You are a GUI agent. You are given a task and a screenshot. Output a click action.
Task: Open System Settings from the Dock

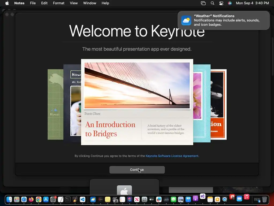click(53, 199)
